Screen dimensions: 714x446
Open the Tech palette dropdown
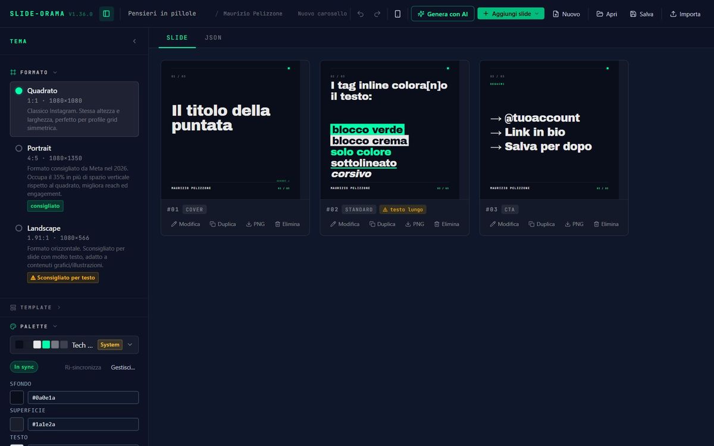coord(74,345)
